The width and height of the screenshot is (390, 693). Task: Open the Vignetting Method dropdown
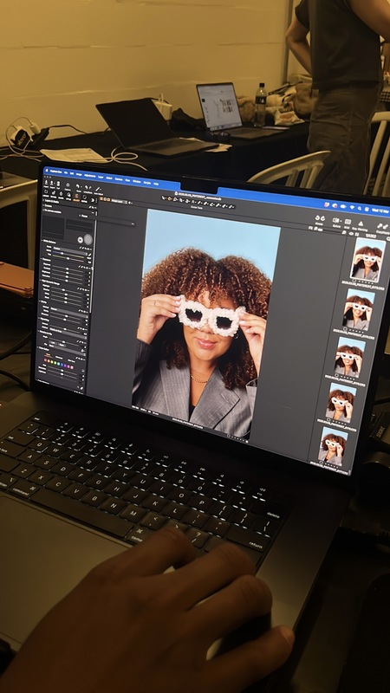(x=68, y=332)
